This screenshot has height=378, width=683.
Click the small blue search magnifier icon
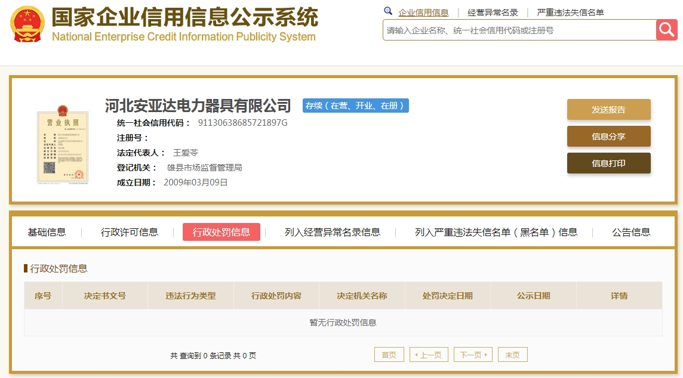(x=387, y=11)
